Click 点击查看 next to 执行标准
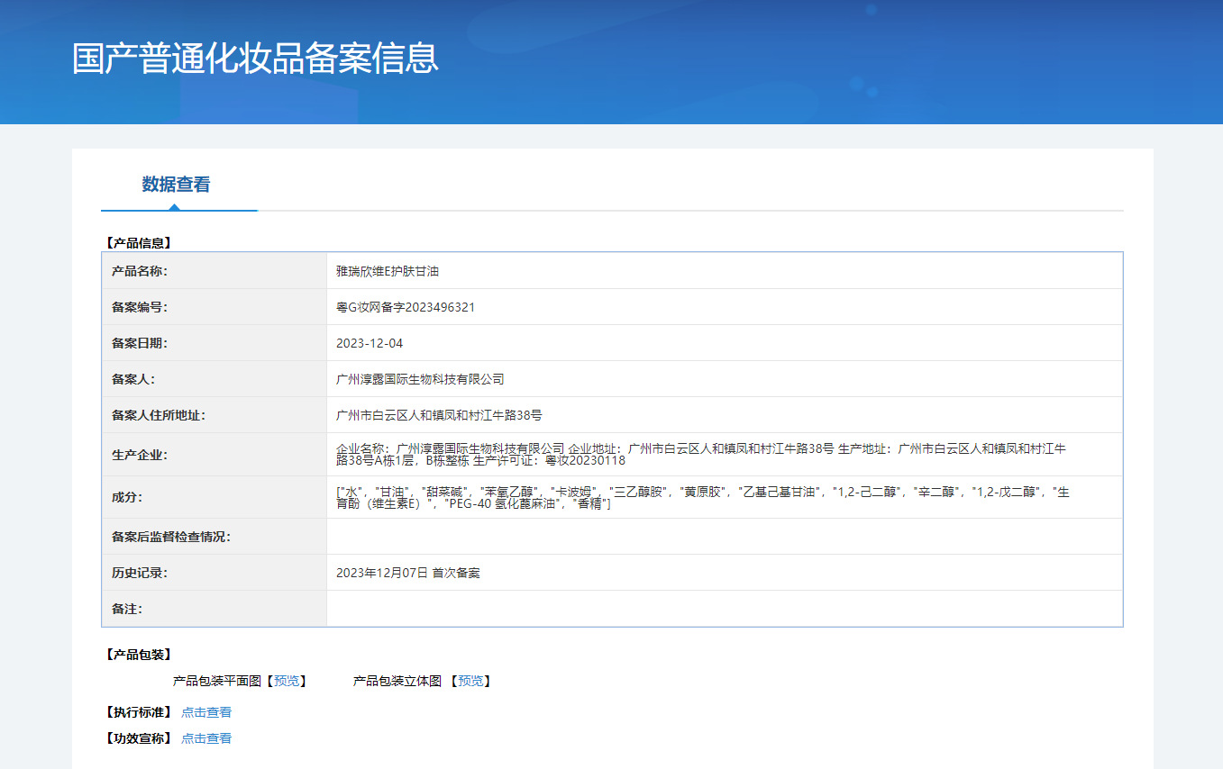1223x769 pixels. pos(206,712)
